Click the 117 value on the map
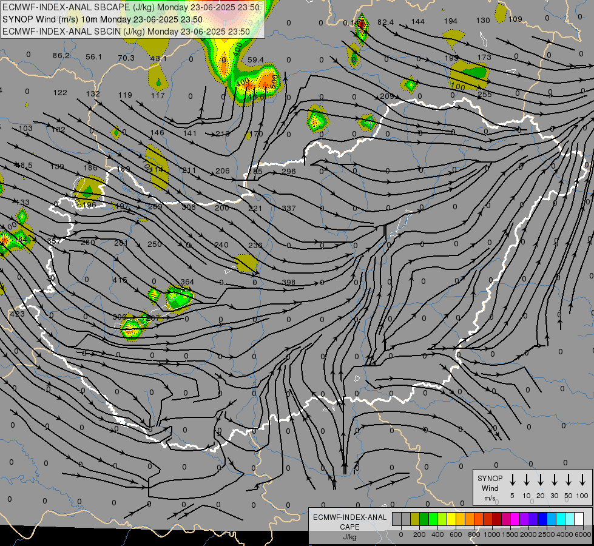 pos(158,96)
